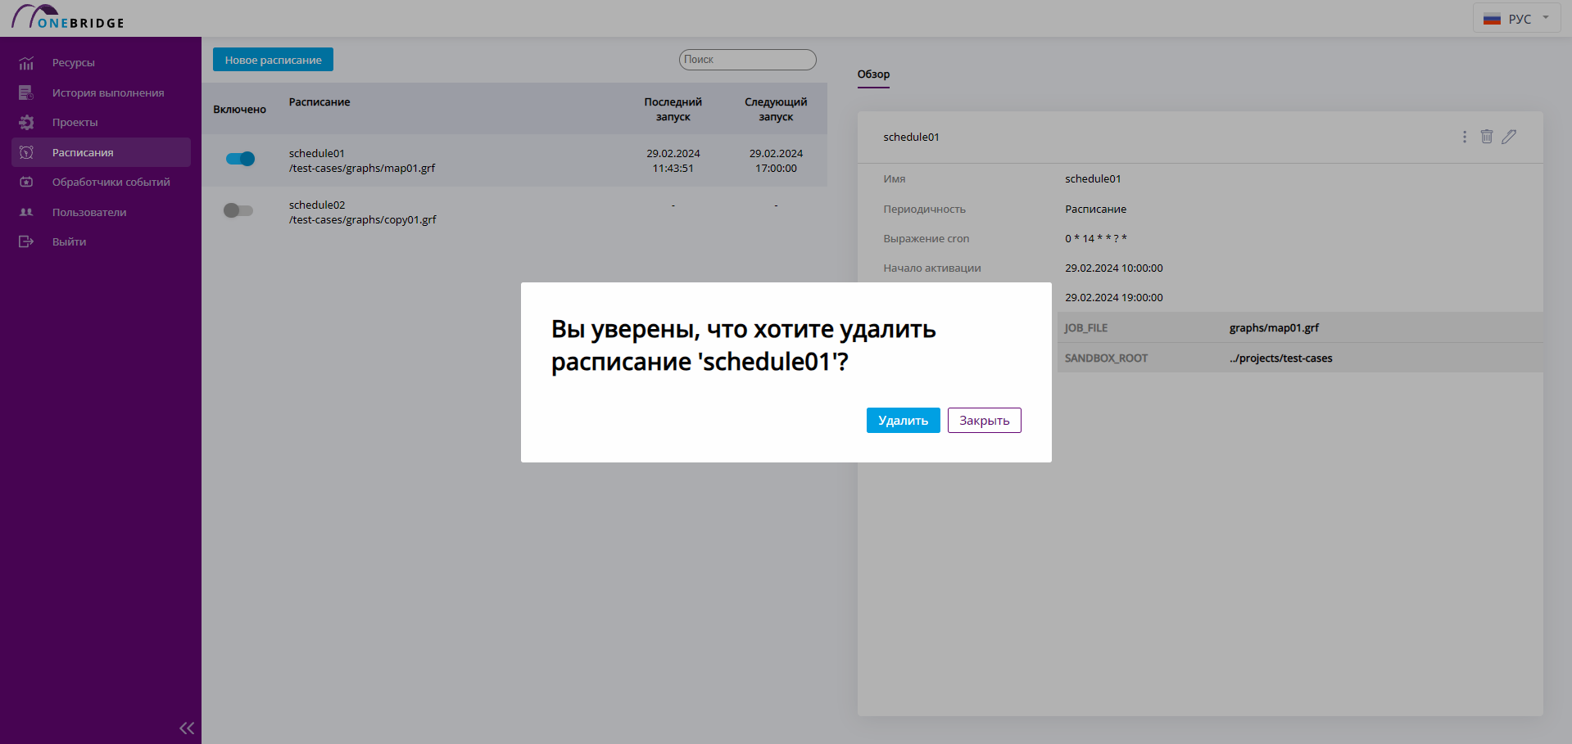1572x744 pixels.
Task: Click the schedule01 overview panel title
Action: [911, 137]
